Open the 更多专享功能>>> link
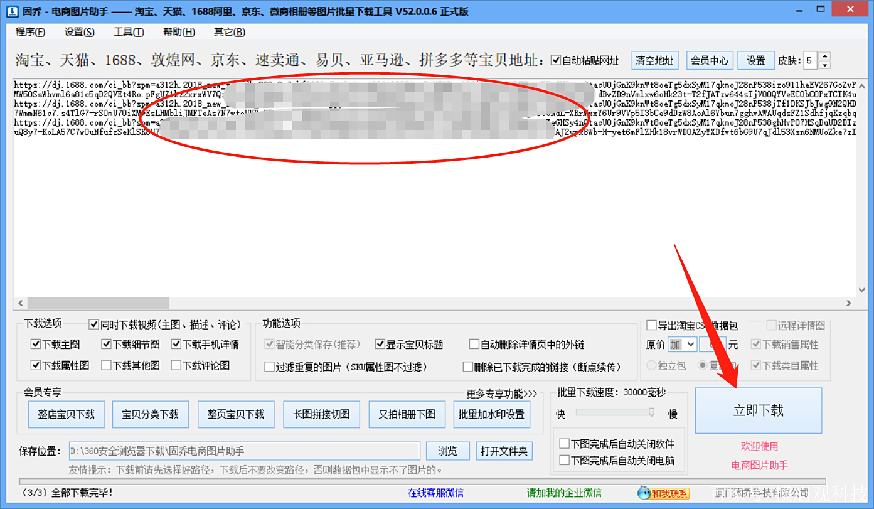Screen dimensions: 874x509 (502, 394)
